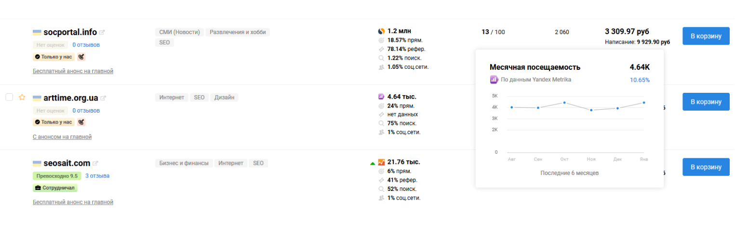This screenshot has height=239, width=735.
Task: Open 0 отзывов link under socportal.info
Action: click(86, 45)
